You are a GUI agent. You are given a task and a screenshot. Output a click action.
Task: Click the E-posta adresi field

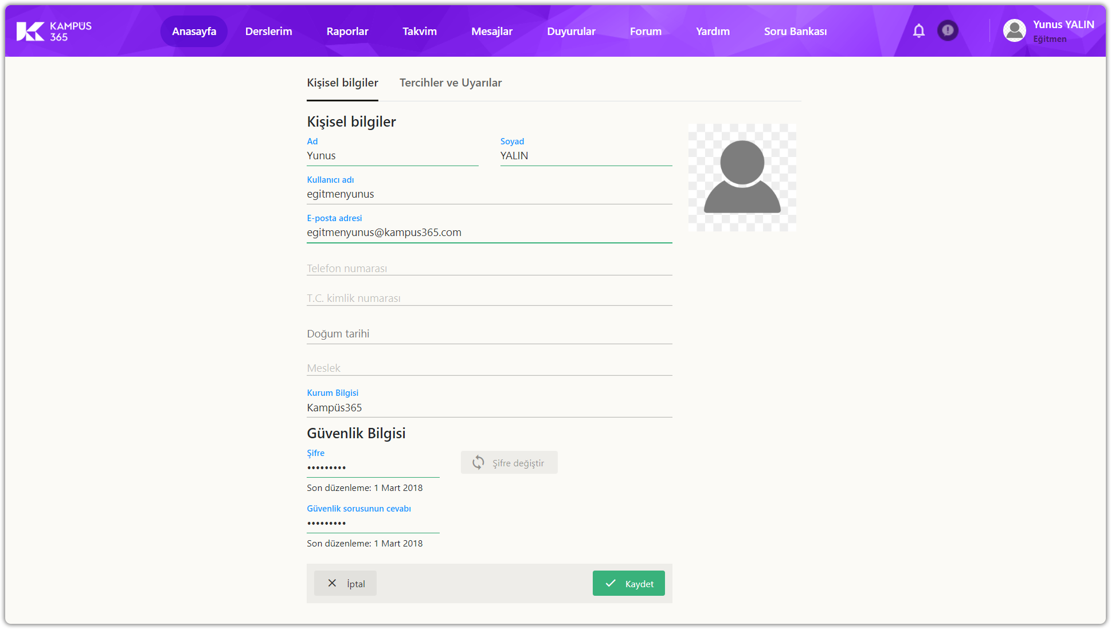click(488, 233)
